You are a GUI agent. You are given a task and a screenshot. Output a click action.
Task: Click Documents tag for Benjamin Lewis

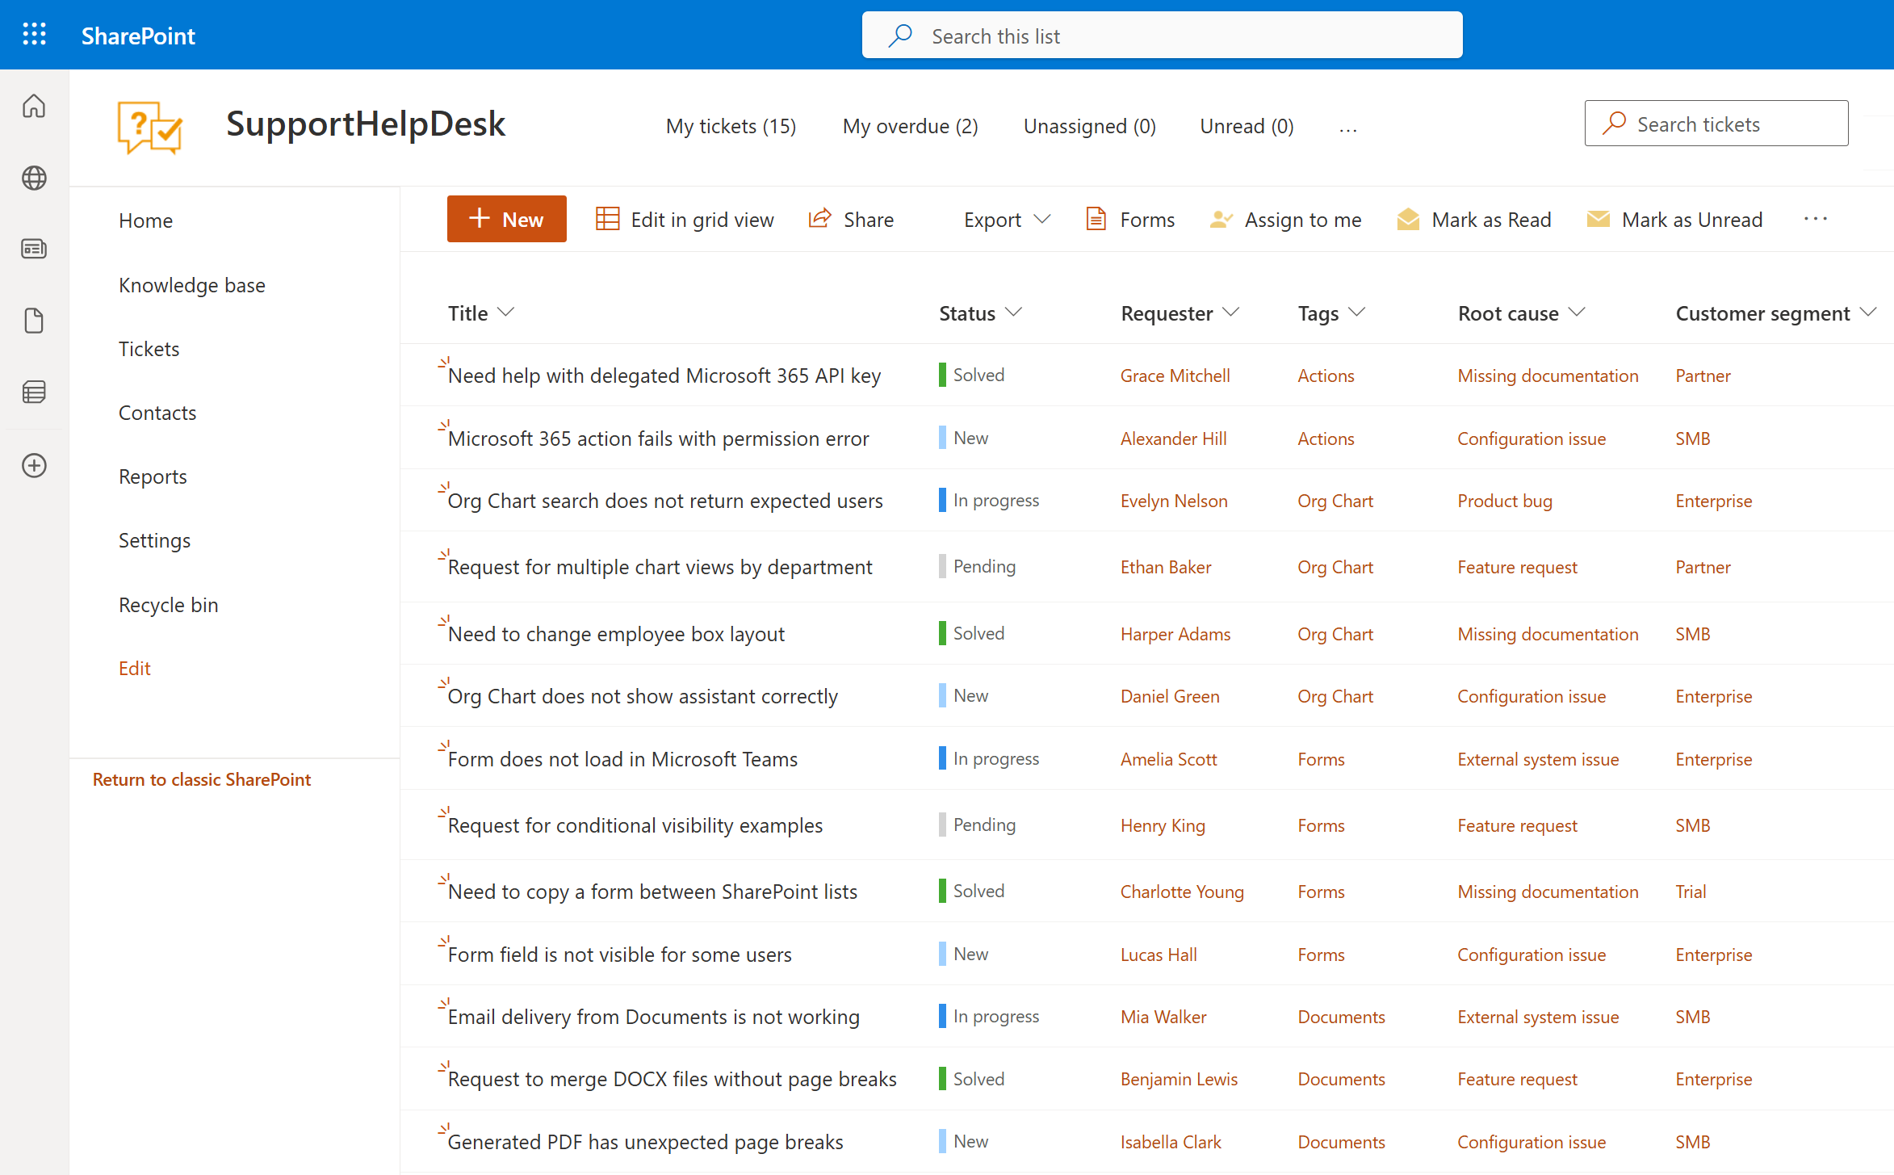click(x=1341, y=1079)
